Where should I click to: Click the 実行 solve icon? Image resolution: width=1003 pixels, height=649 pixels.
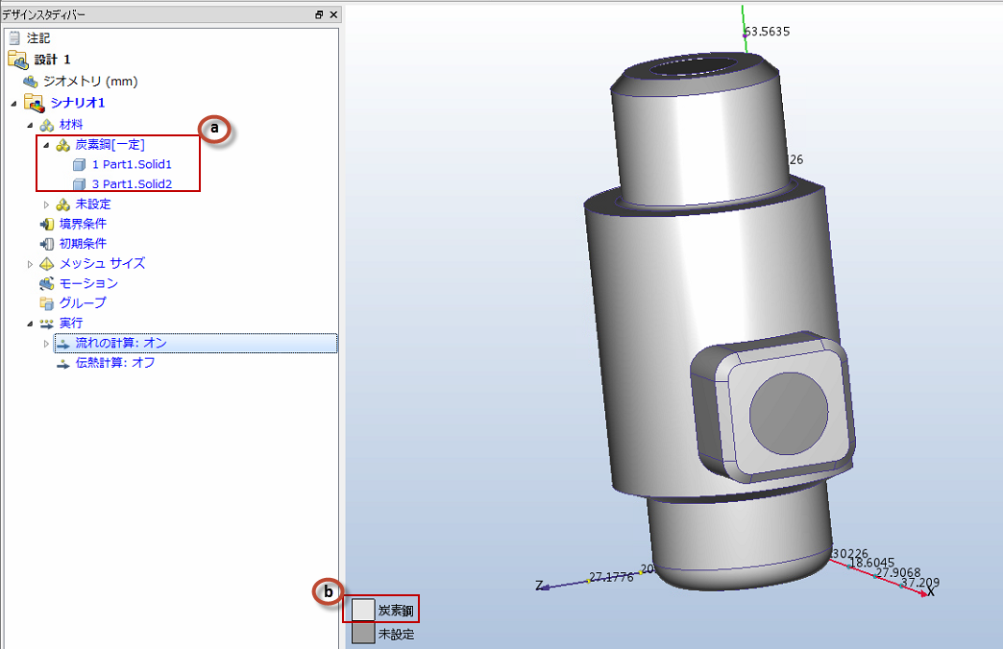47,324
